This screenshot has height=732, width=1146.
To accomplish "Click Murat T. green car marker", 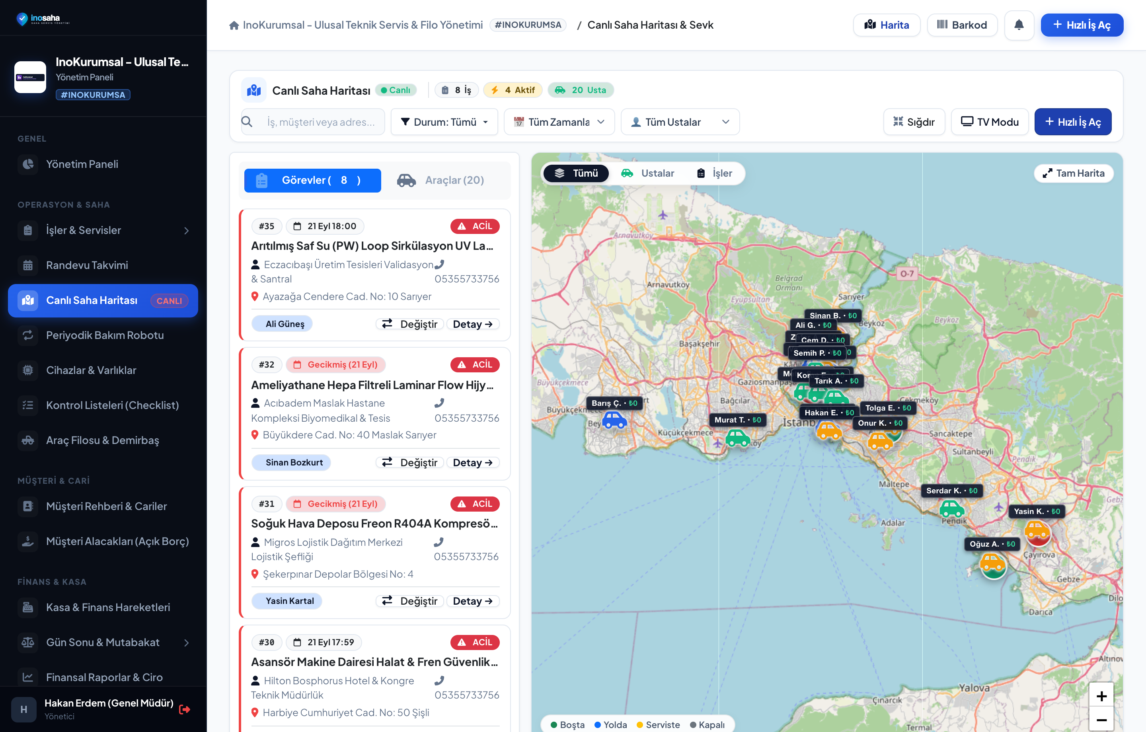I will point(737,437).
